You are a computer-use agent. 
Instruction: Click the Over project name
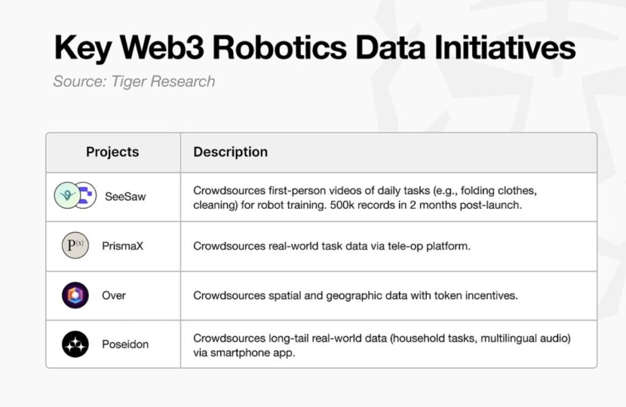114,295
